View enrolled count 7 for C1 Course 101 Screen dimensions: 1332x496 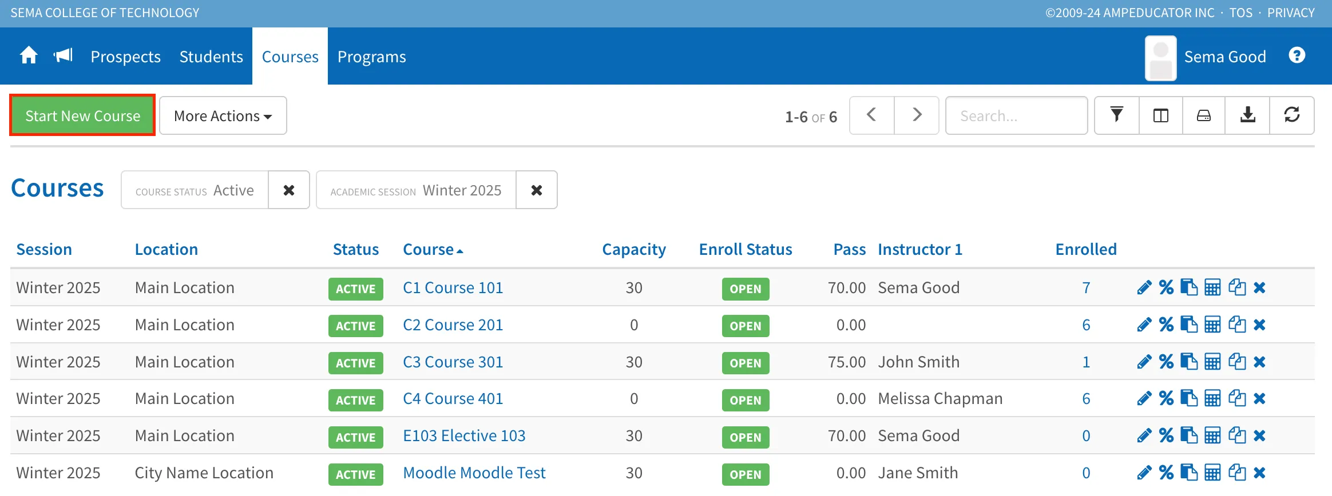1086,287
